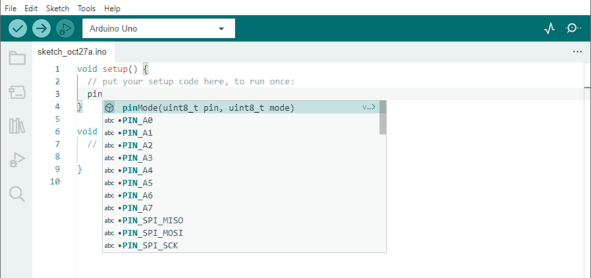Click the Upload arrow button
Screen dimensions: 591x278
click(42, 28)
